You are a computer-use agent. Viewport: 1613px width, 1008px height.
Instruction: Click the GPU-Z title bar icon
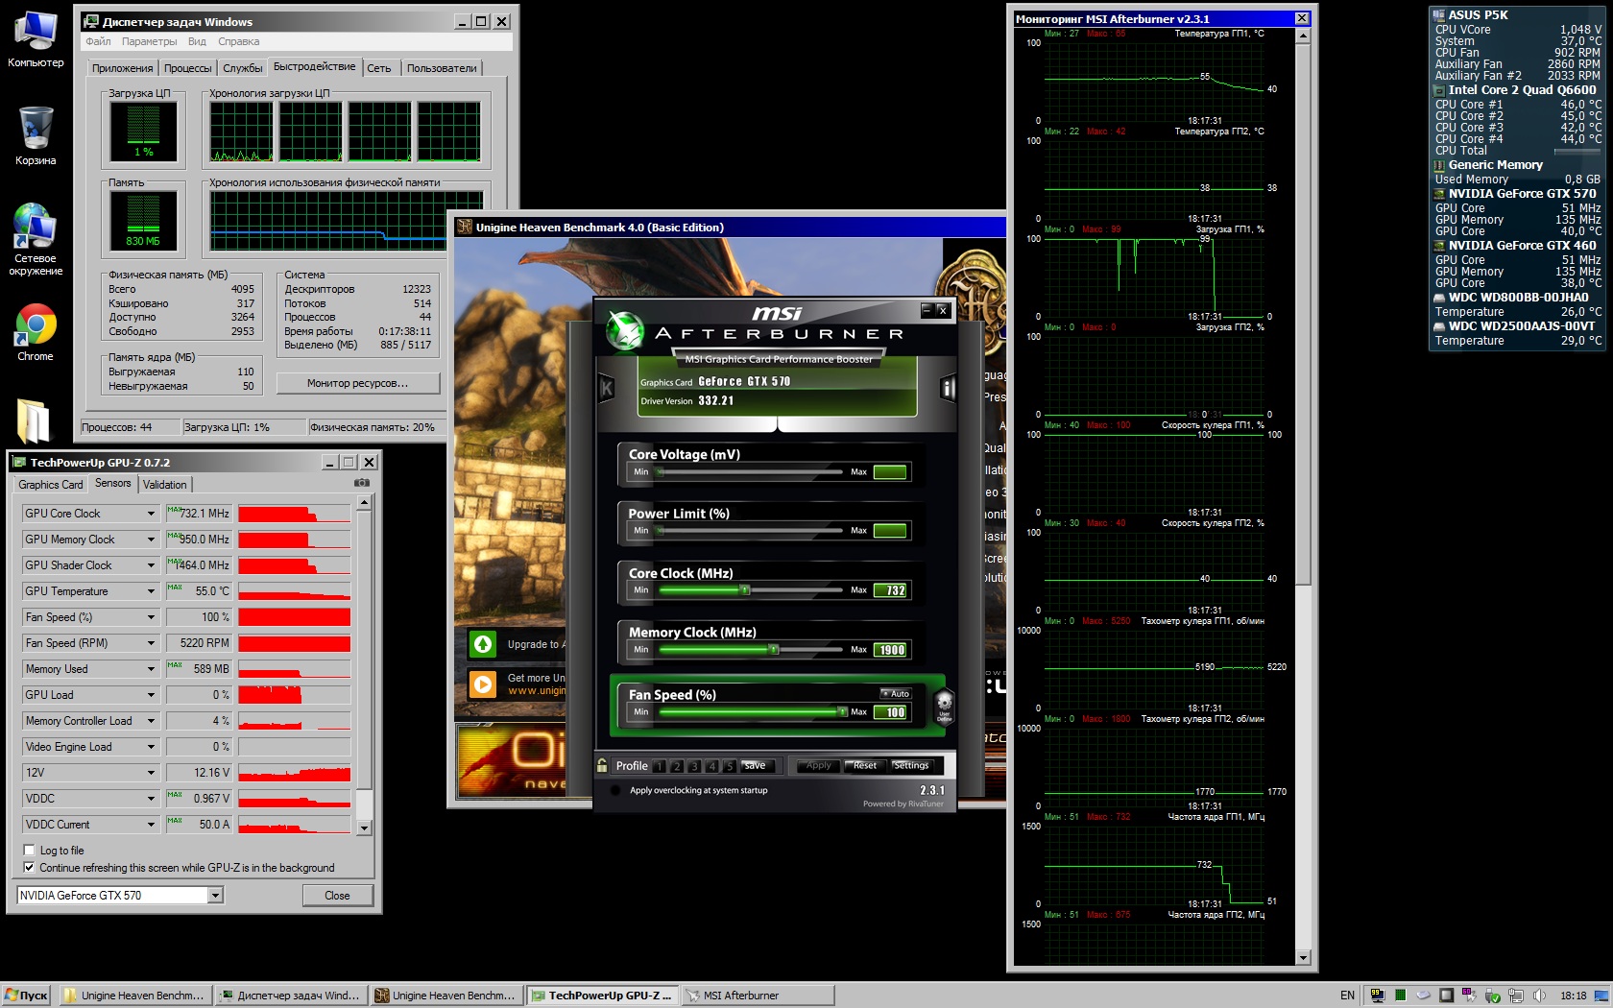(20, 462)
